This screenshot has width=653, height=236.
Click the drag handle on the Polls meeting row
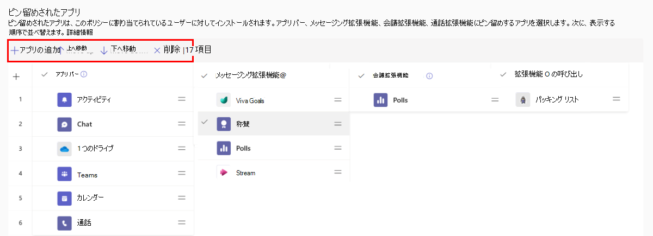tap(495, 100)
